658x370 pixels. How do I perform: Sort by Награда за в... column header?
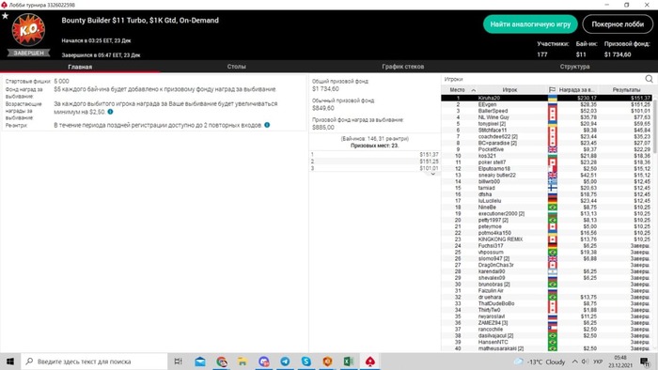coord(576,89)
